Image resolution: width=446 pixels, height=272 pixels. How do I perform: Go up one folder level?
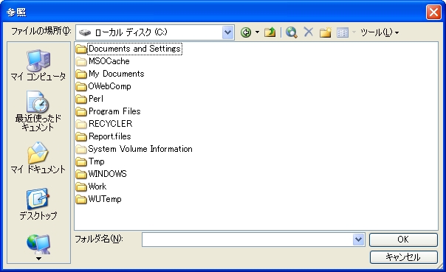coord(270,32)
